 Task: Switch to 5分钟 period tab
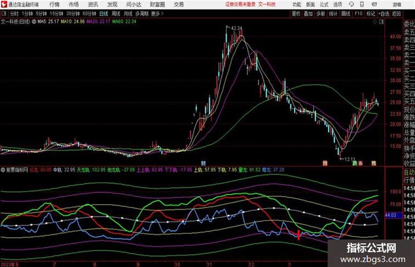click(x=41, y=14)
